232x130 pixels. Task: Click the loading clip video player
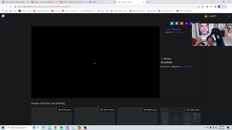(x=95, y=62)
